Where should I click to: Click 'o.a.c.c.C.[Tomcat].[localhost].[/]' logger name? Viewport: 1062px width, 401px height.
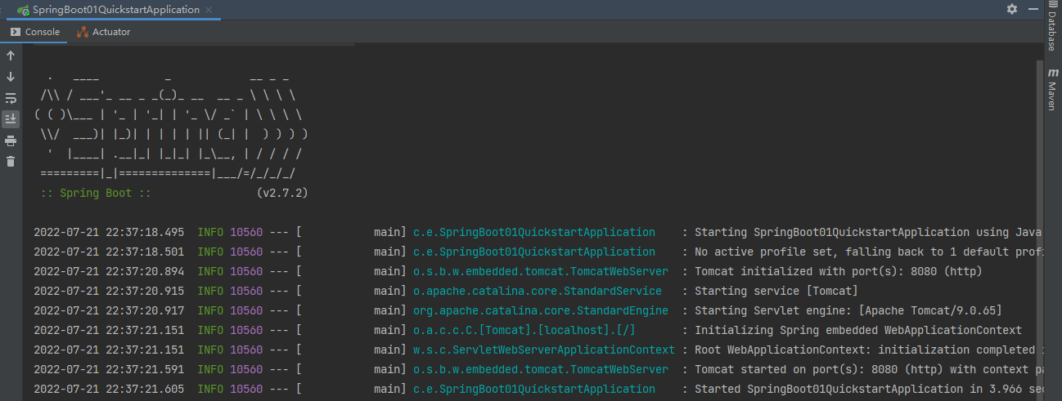[x=524, y=330]
